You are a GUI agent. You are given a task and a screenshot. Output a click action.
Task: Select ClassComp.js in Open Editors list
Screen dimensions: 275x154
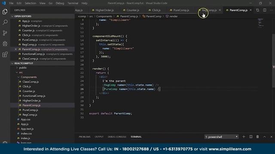point(43,59)
